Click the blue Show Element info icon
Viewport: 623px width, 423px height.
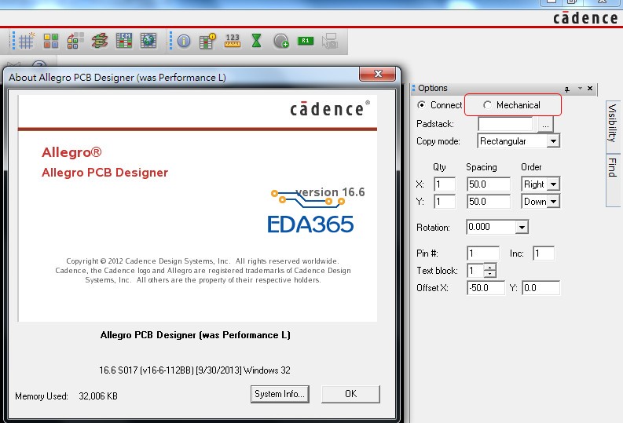[x=184, y=42]
